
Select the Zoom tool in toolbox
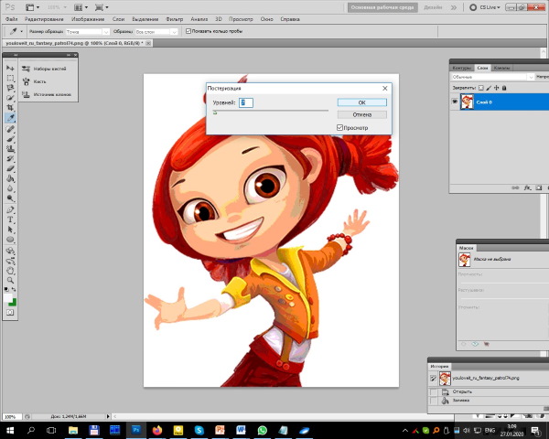tap(10, 280)
